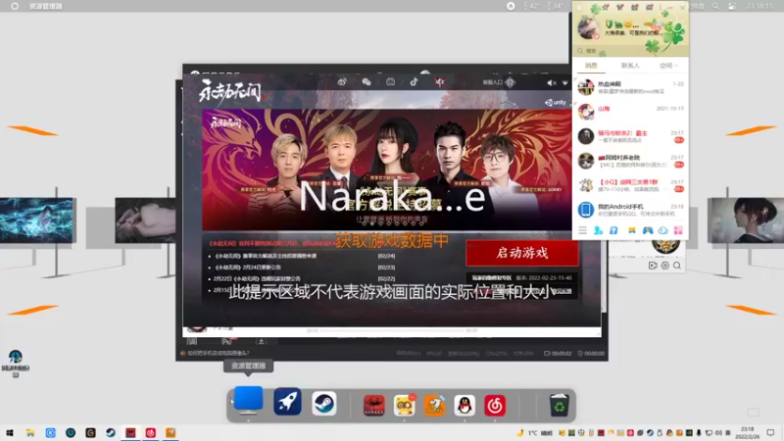Open the 【小Q】 group conversation in QQ
This screenshot has height=441, width=784.
point(630,185)
